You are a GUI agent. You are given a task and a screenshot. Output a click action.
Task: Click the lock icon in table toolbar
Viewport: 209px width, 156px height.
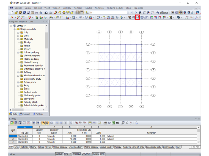[x=137, y=123]
